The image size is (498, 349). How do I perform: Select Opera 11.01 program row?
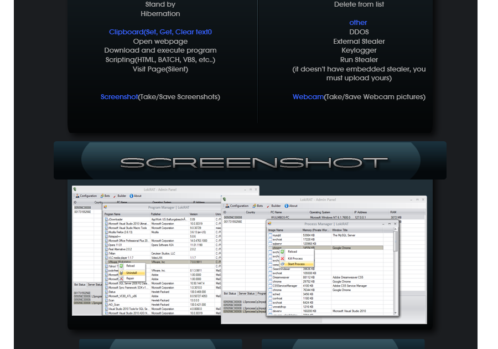point(162,245)
